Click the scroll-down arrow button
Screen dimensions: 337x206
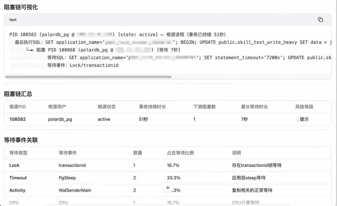(x=168, y=187)
